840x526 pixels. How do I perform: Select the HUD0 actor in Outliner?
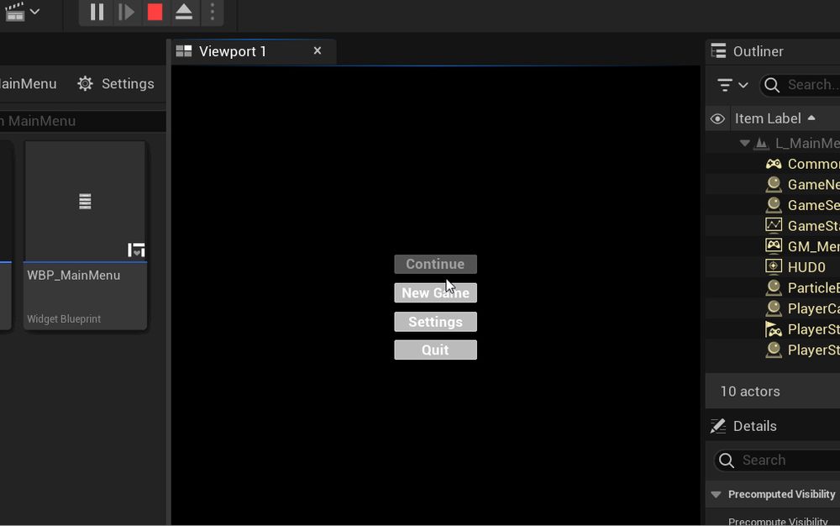805,266
